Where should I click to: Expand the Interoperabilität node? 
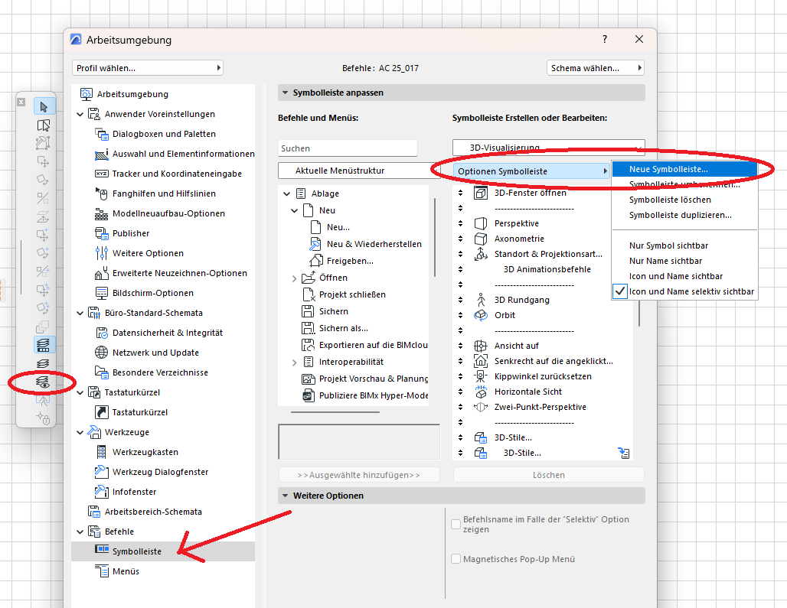pyautogui.click(x=295, y=363)
